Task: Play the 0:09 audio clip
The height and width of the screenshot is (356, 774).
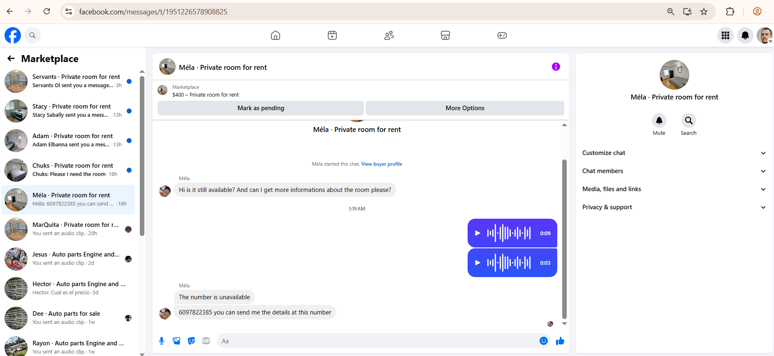Action: click(x=477, y=233)
